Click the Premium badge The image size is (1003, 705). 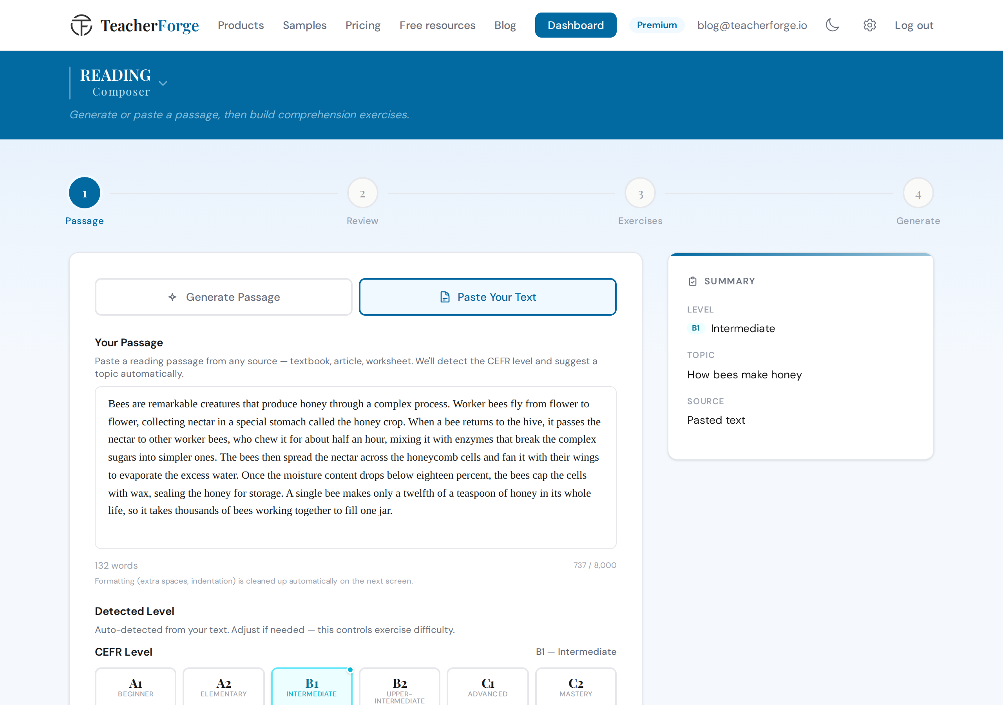(x=657, y=25)
